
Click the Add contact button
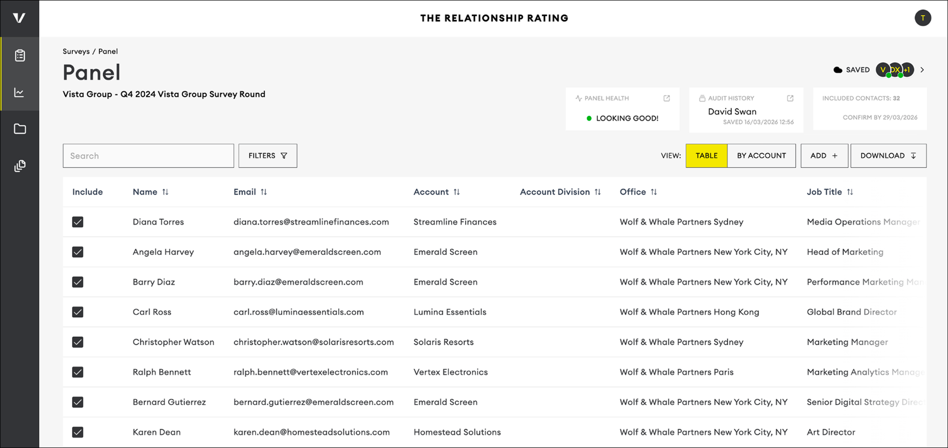tap(824, 156)
